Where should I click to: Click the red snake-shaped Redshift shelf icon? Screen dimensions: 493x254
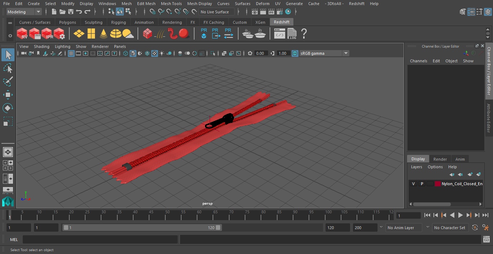173,34
